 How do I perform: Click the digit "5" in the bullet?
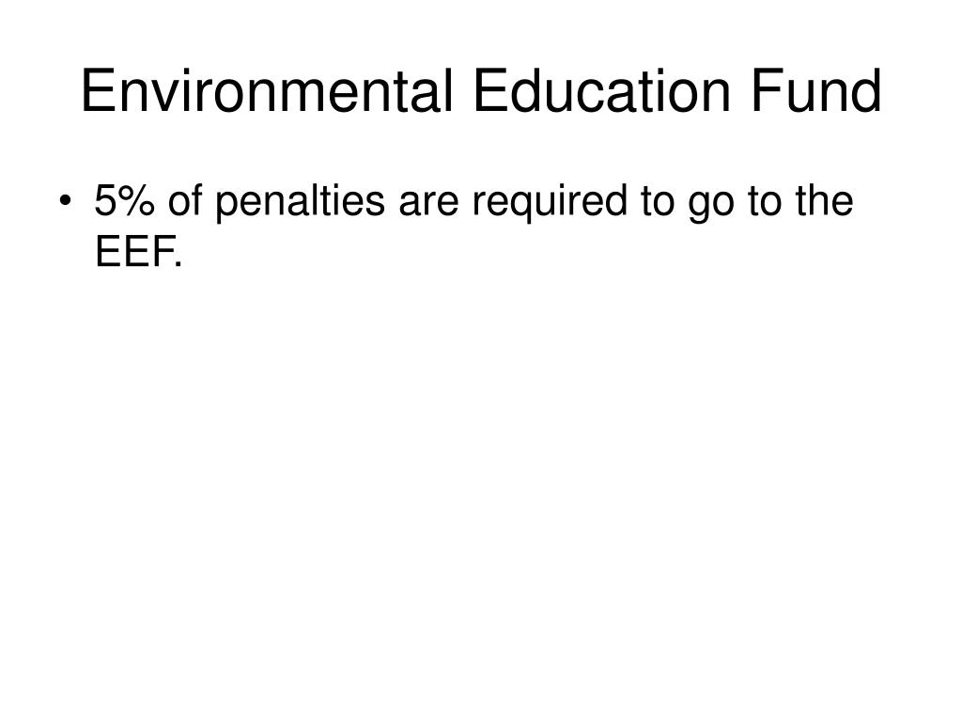pos(105,200)
